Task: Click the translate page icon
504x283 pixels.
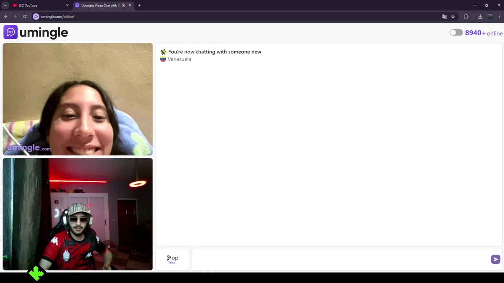Action: tap(445, 17)
